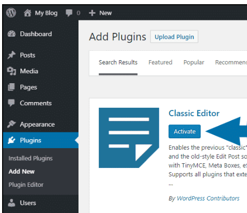This screenshot has height=213, width=247.
Task: Click the Upload Plugin button
Action: 174,37
